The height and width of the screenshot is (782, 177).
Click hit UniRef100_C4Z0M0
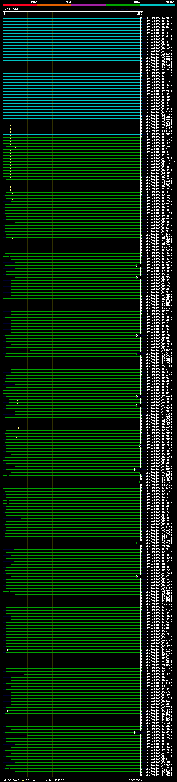pos(159,204)
